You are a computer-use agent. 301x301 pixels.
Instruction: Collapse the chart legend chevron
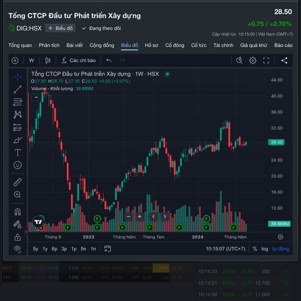point(36,97)
